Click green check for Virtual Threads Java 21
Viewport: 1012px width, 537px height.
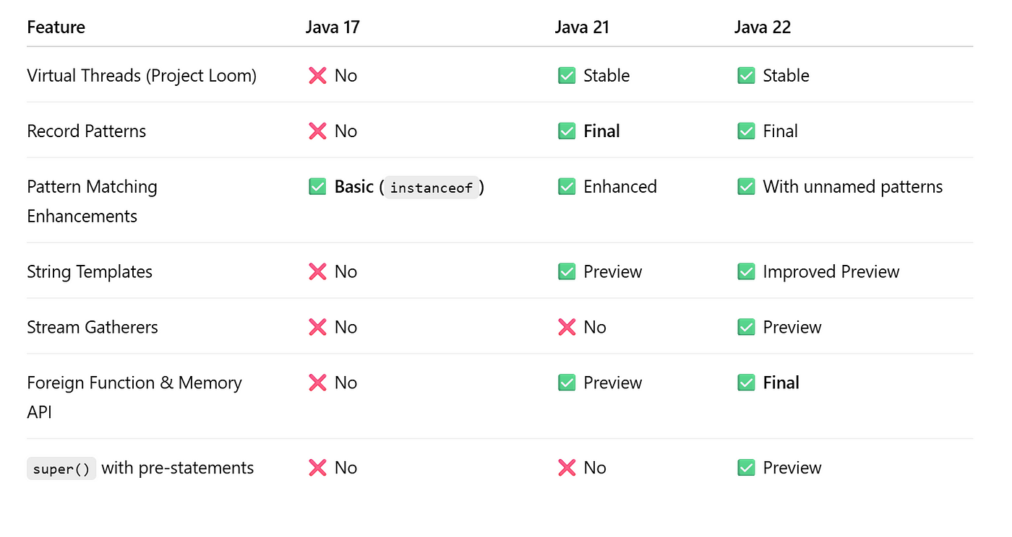(x=567, y=76)
